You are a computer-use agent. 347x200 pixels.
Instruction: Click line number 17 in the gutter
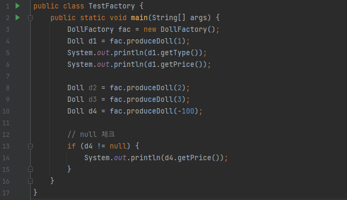click(x=6, y=193)
